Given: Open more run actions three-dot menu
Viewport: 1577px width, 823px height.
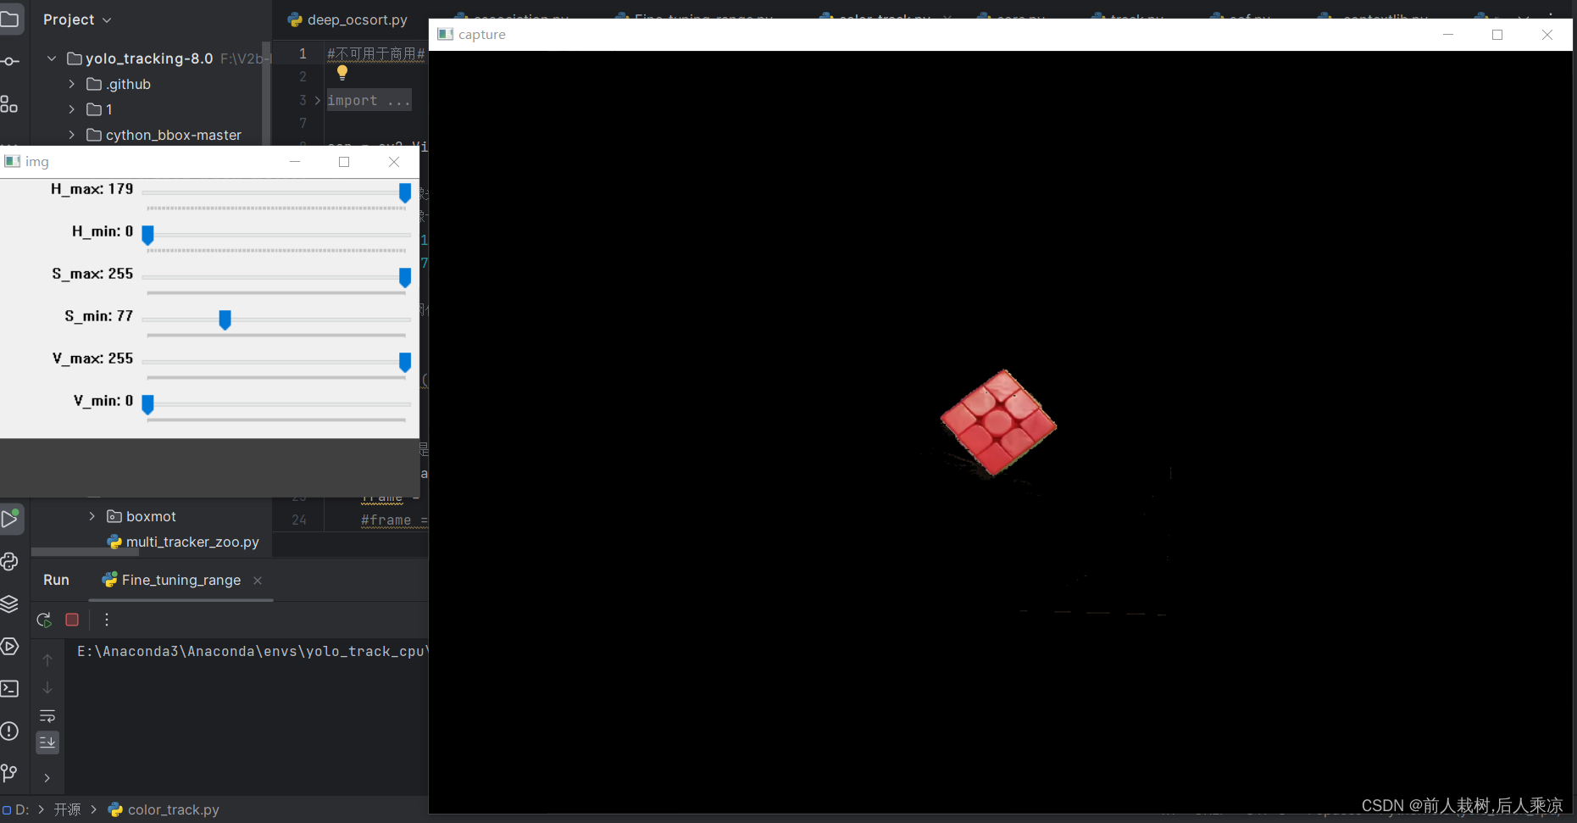Looking at the screenshot, I should [107, 620].
